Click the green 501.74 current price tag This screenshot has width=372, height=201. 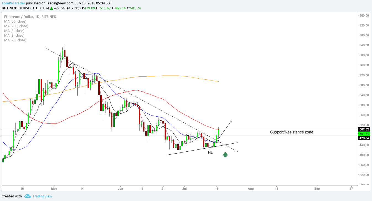(364, 134)
